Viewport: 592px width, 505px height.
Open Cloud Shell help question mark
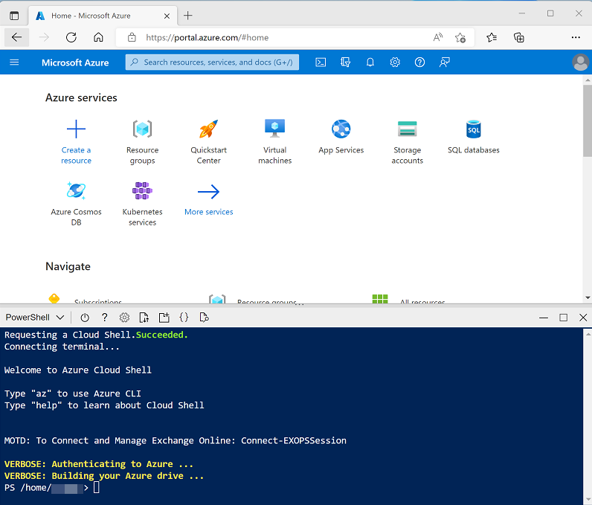point(105,318)
